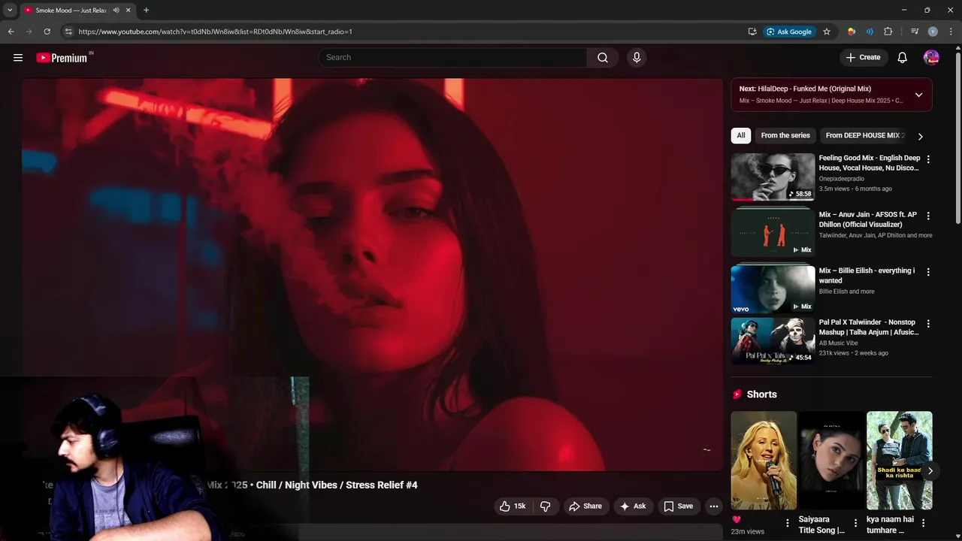
Task: Like the video with thumbs up 15k
Action: point(513,506)
